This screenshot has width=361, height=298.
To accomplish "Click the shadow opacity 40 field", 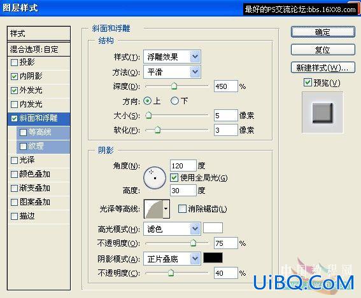I will (x=225, y=273).
